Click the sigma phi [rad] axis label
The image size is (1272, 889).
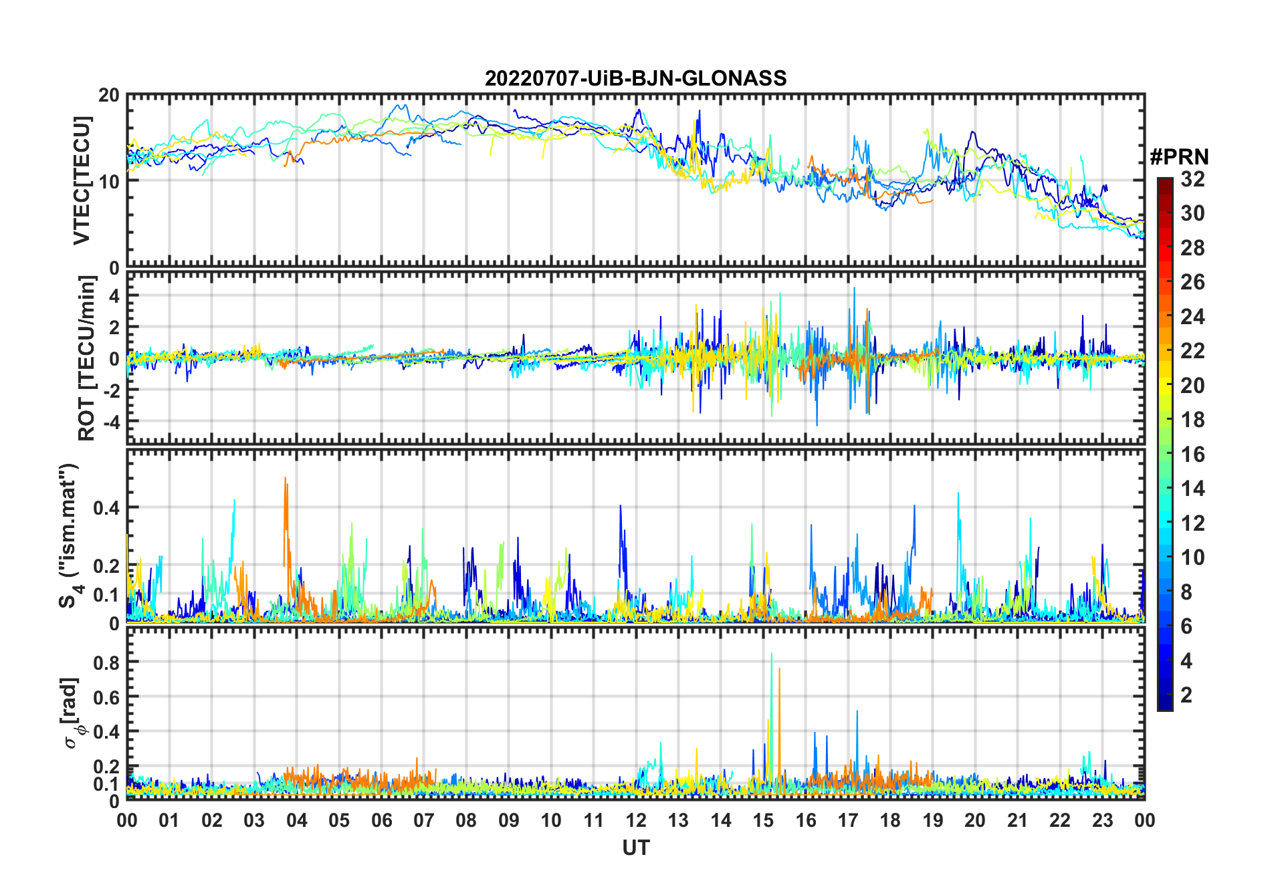pyautogui.click(x=72, y=713)
